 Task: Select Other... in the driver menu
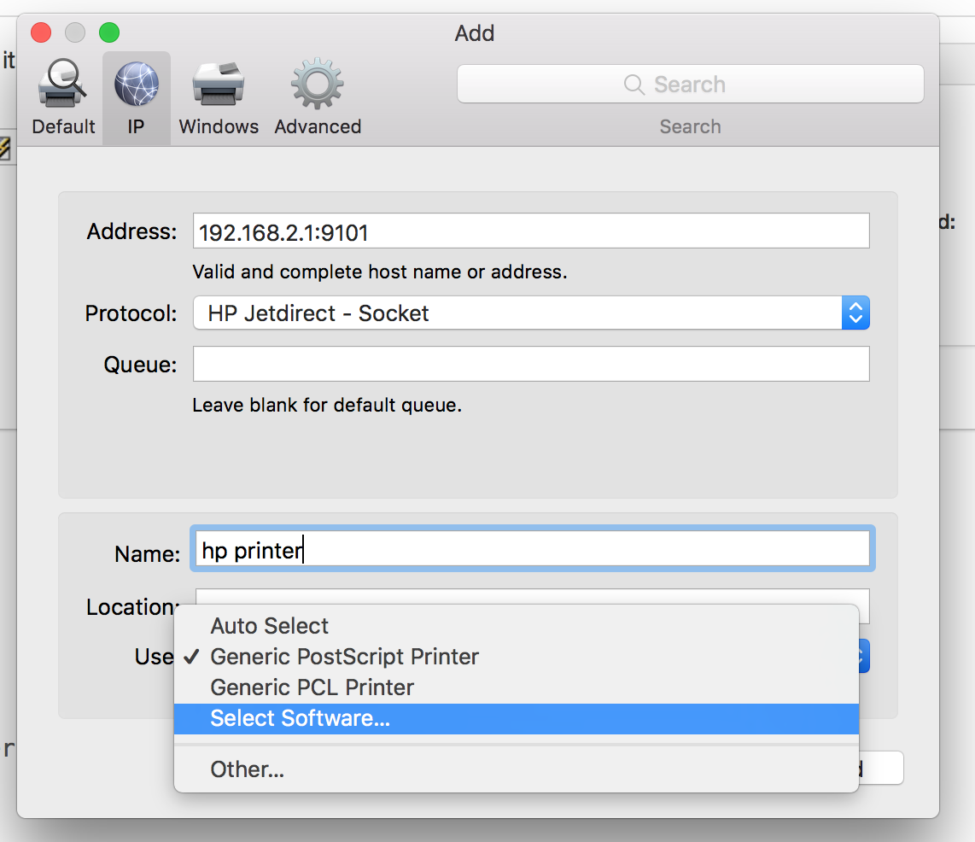click(x=247, y=769)
